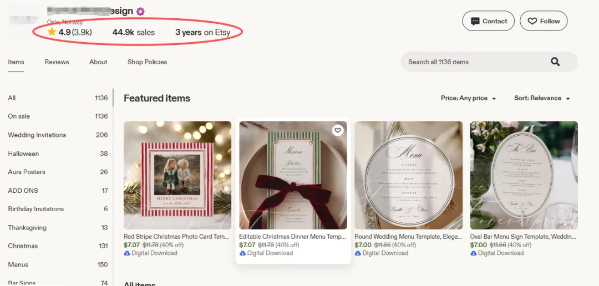Filter by the Halloween category
The height and width of the screenshot is (286, 599).
(x=58, y=154)
